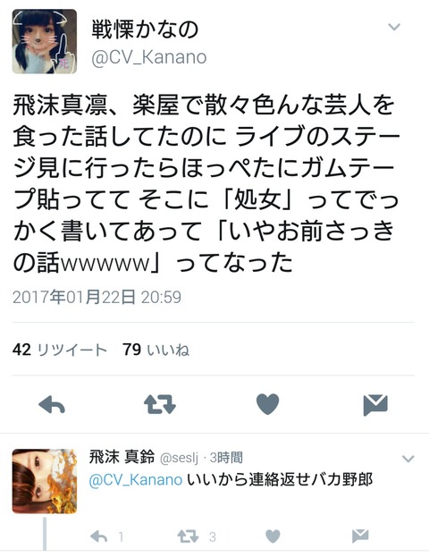
Task: Open display name 戦慄かなの
Action: point(145,30)
